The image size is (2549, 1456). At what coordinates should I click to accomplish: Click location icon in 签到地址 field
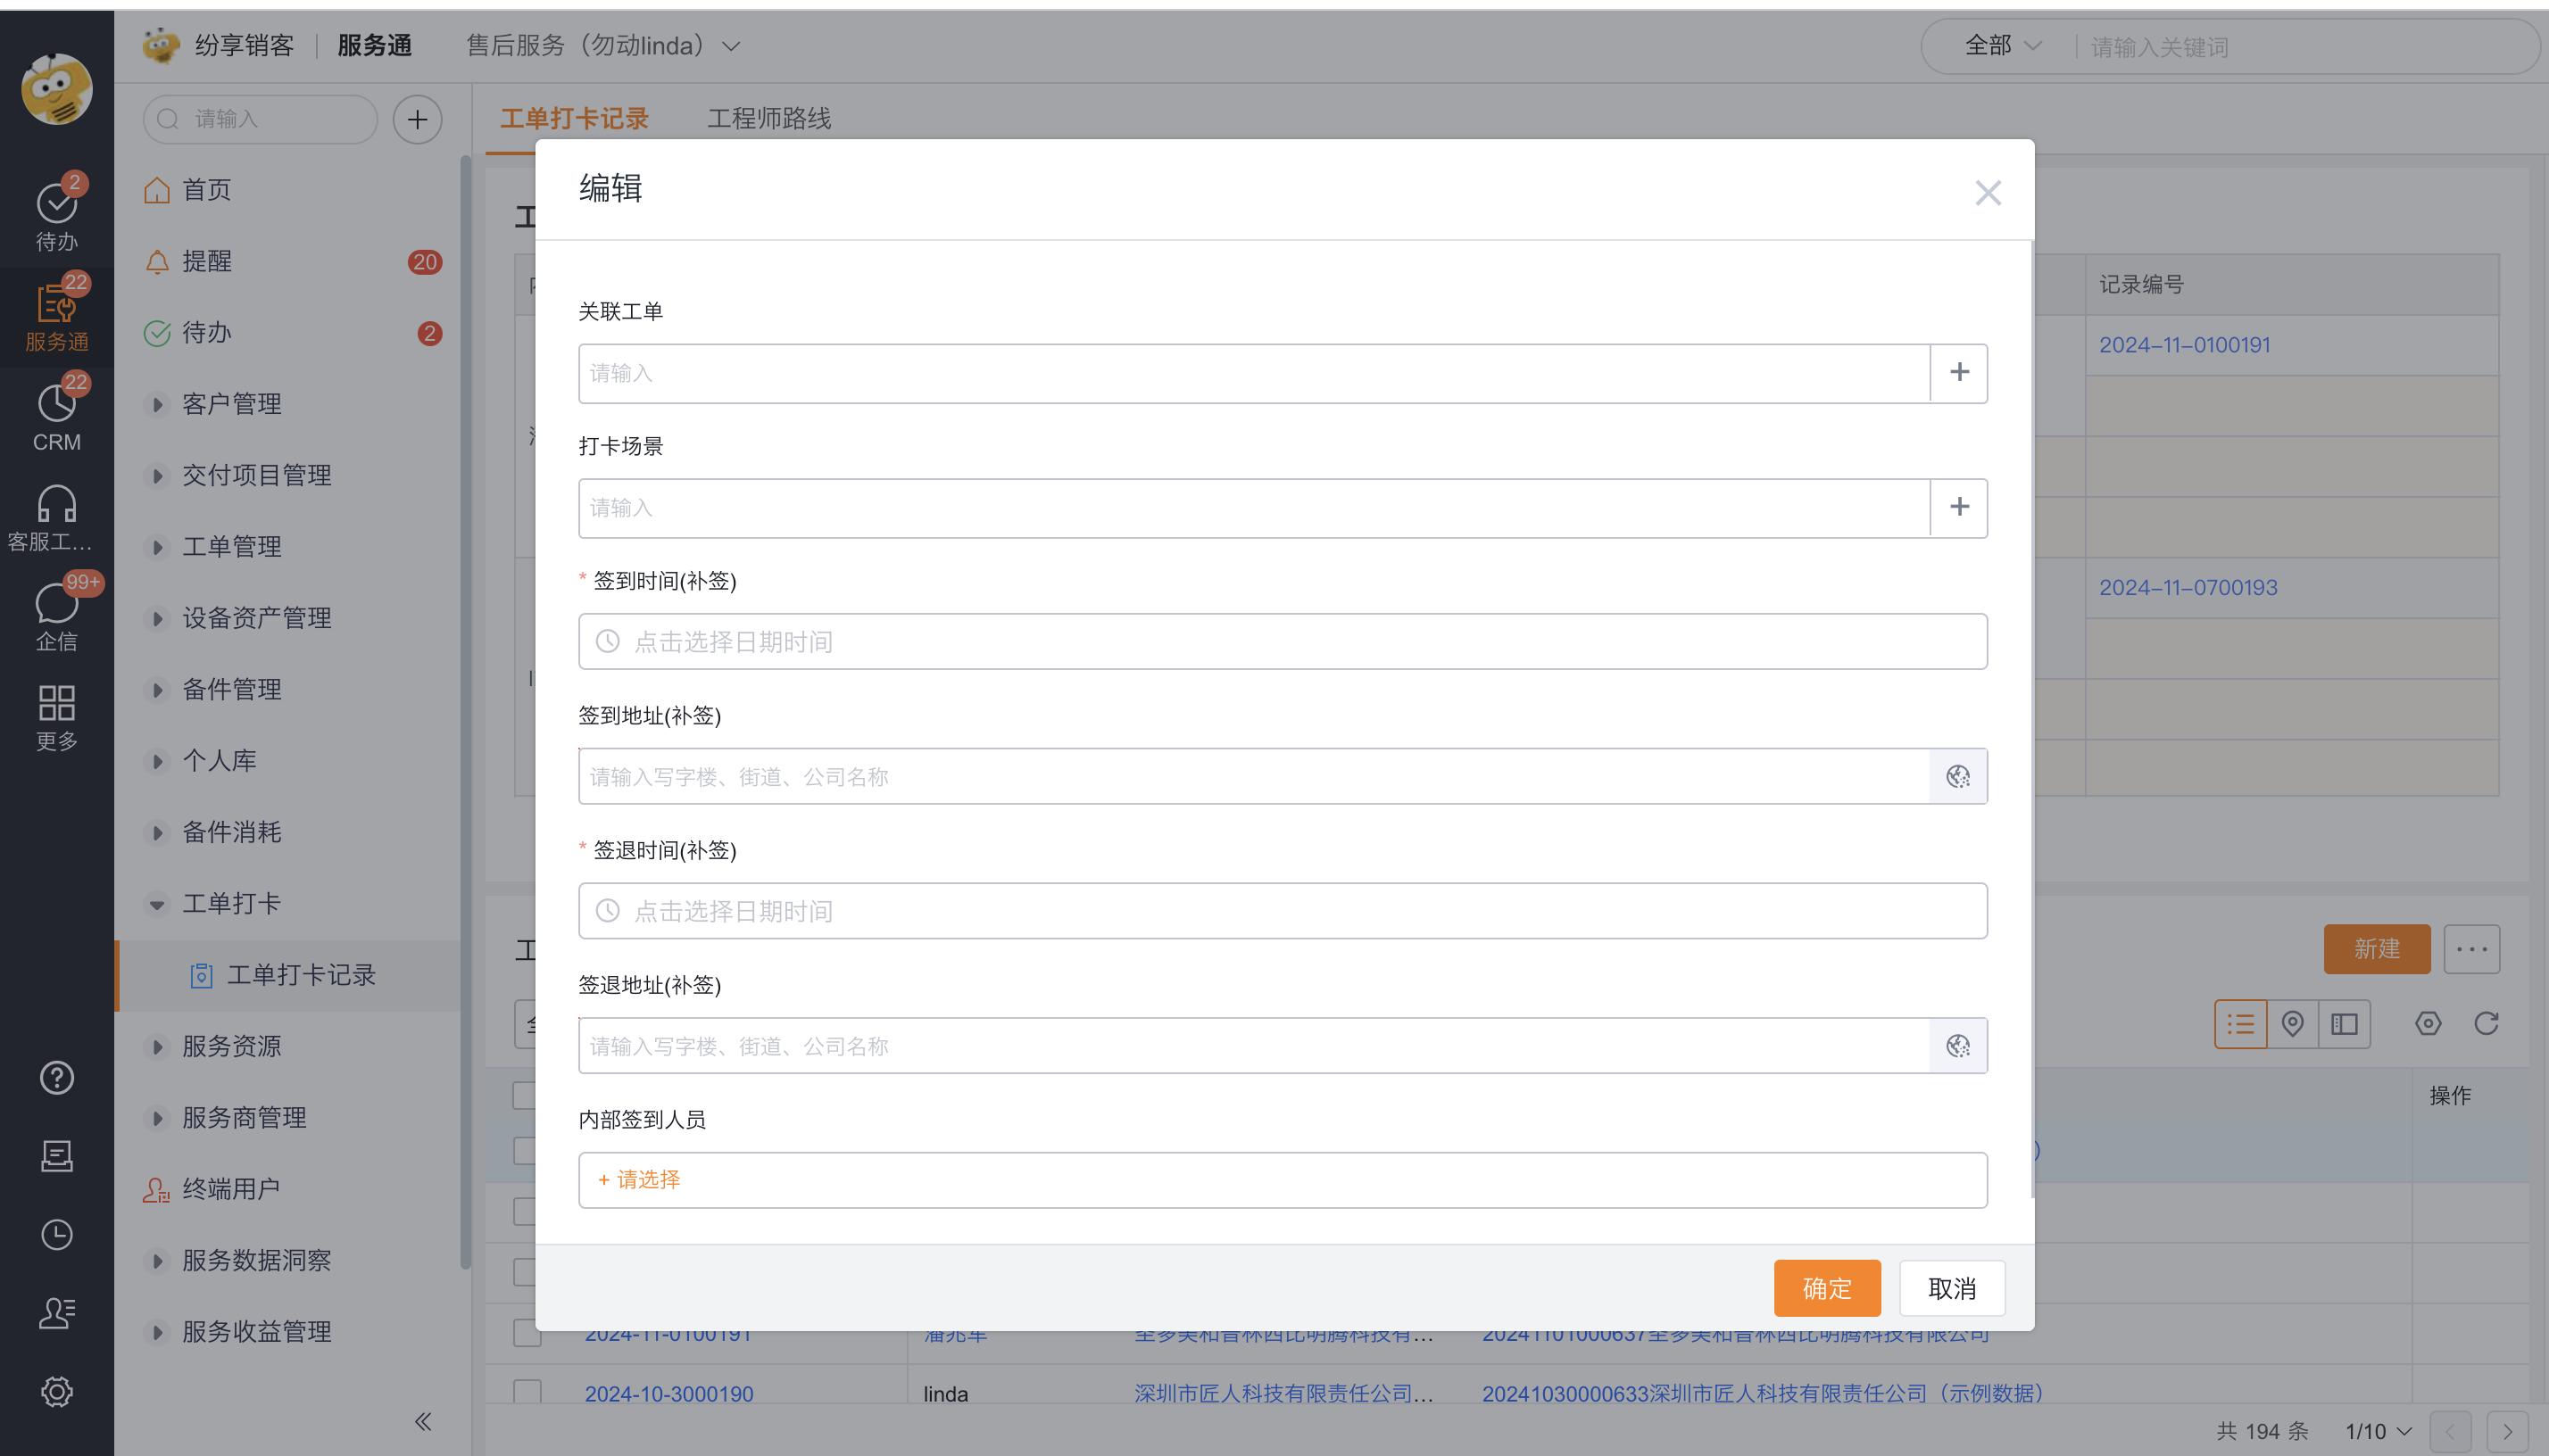(1958, 776)
